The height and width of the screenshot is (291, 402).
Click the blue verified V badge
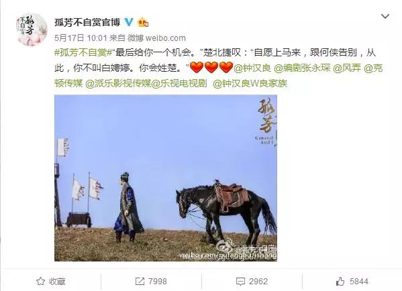click(129, 22)
